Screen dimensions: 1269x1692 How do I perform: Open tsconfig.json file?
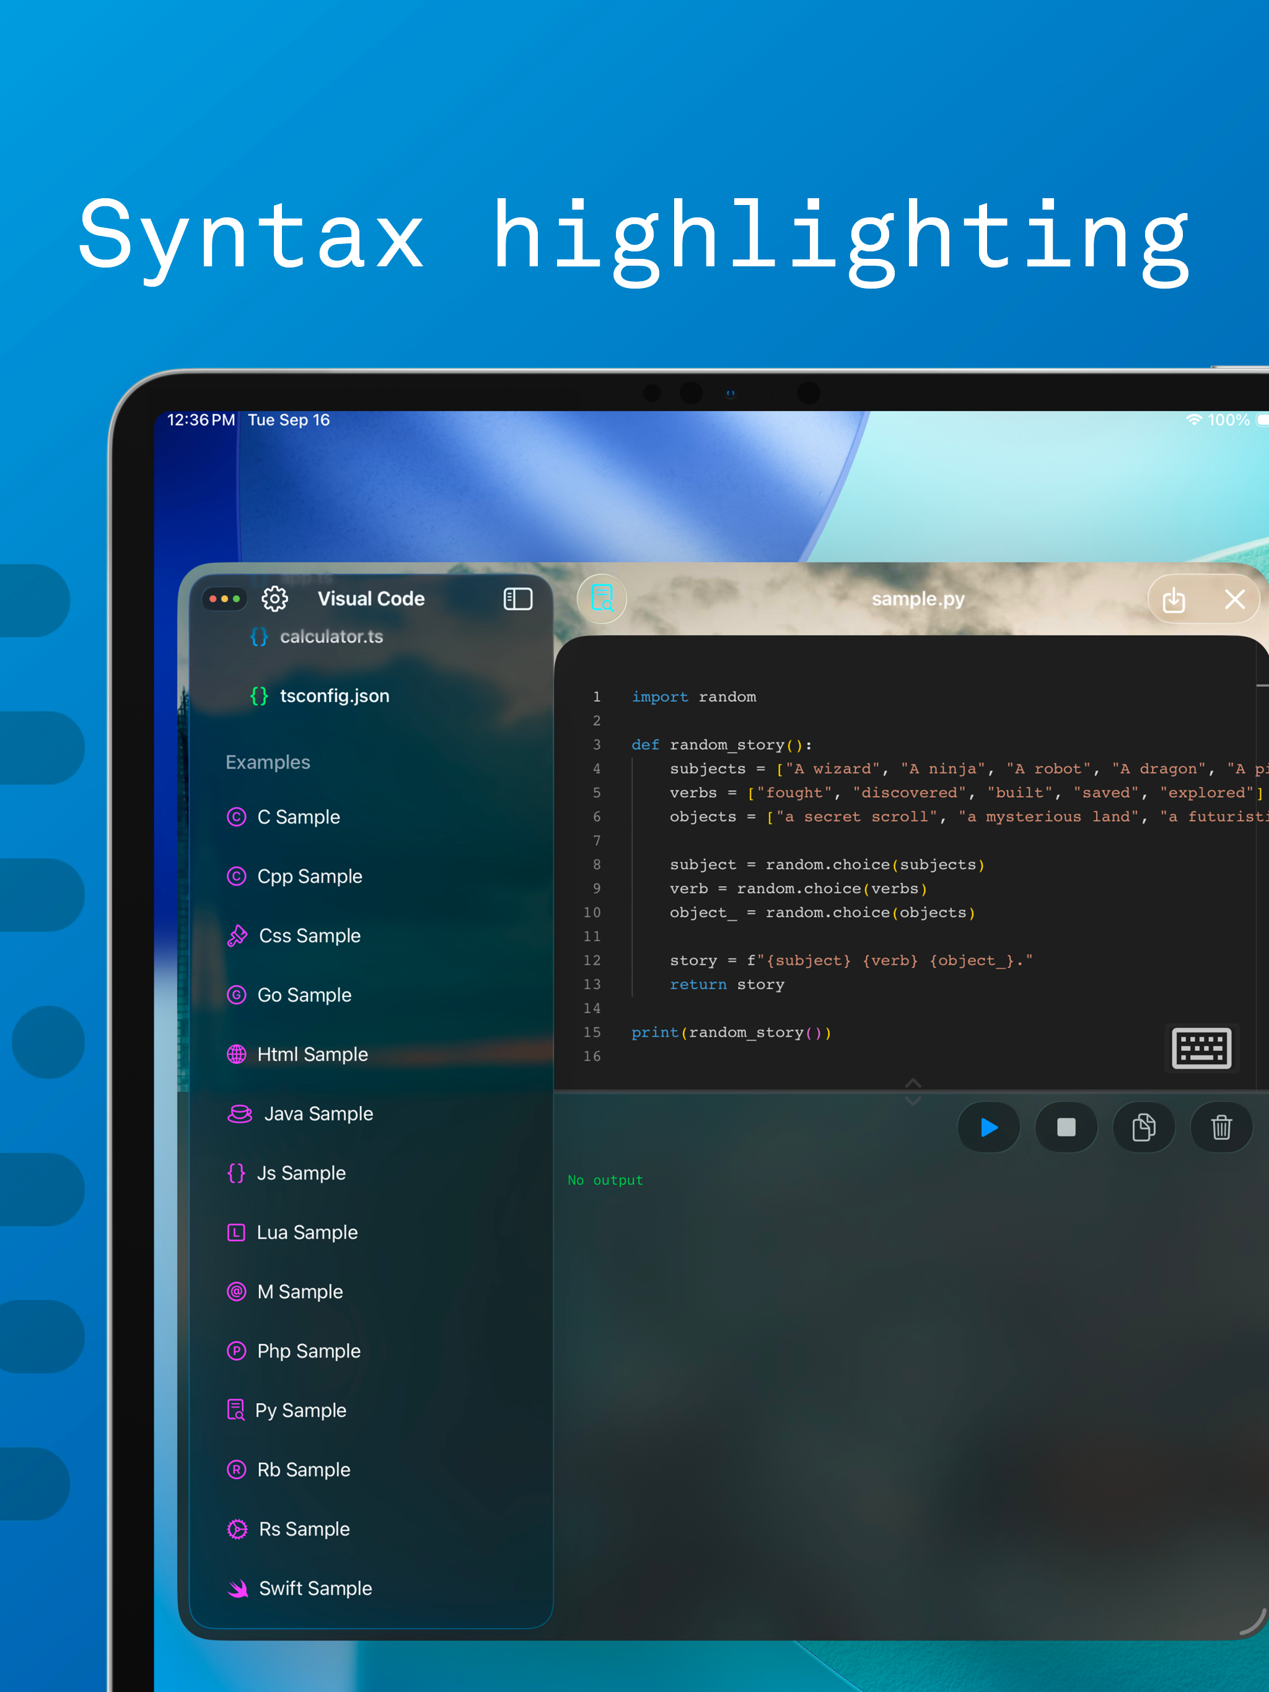click(x=335, y=696)
